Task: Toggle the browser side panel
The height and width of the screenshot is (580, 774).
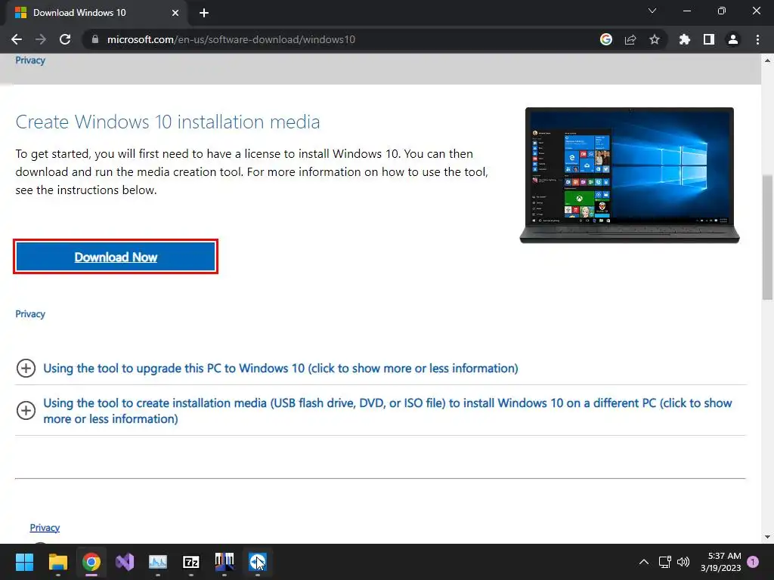Action: [709, 39]
